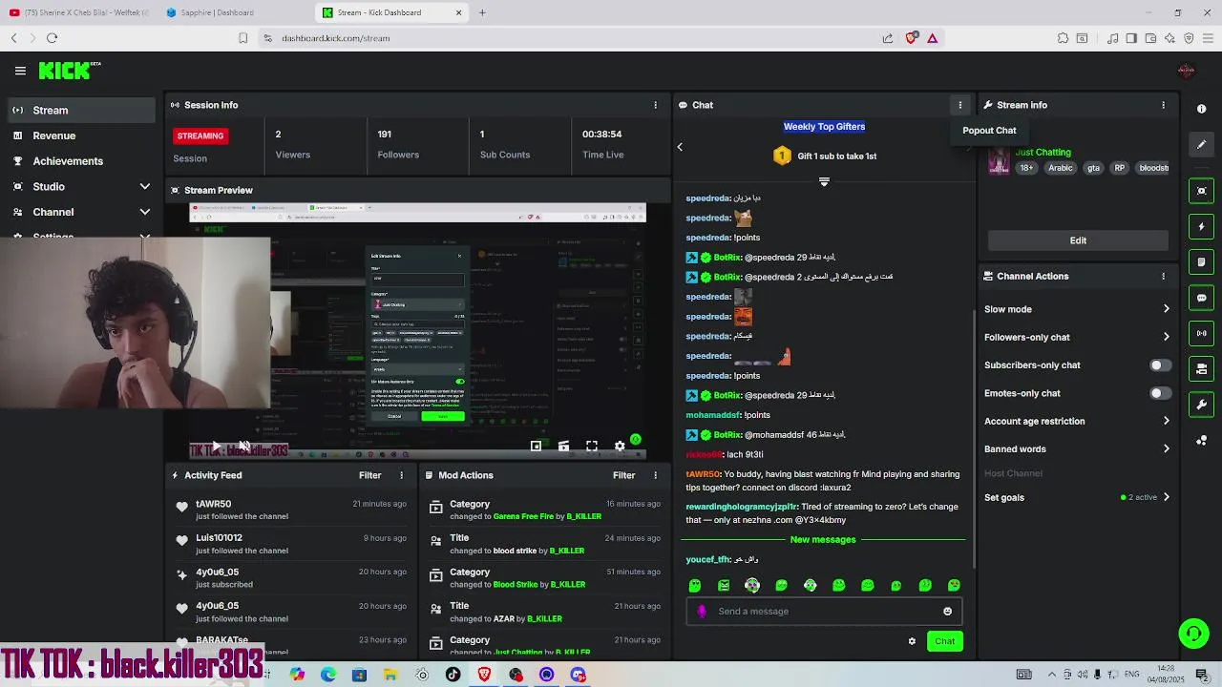
Task: Click green headset support button
Action: click(1193, 634)
